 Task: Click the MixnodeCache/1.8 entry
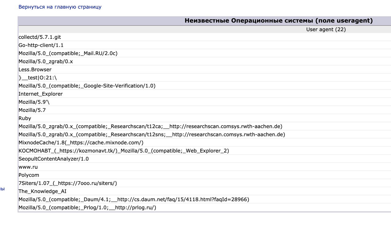click(x=205, y=143)
